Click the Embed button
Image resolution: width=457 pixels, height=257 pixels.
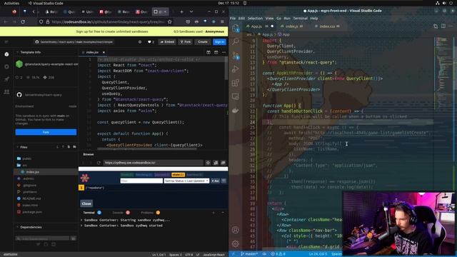[x=166, y=42]
